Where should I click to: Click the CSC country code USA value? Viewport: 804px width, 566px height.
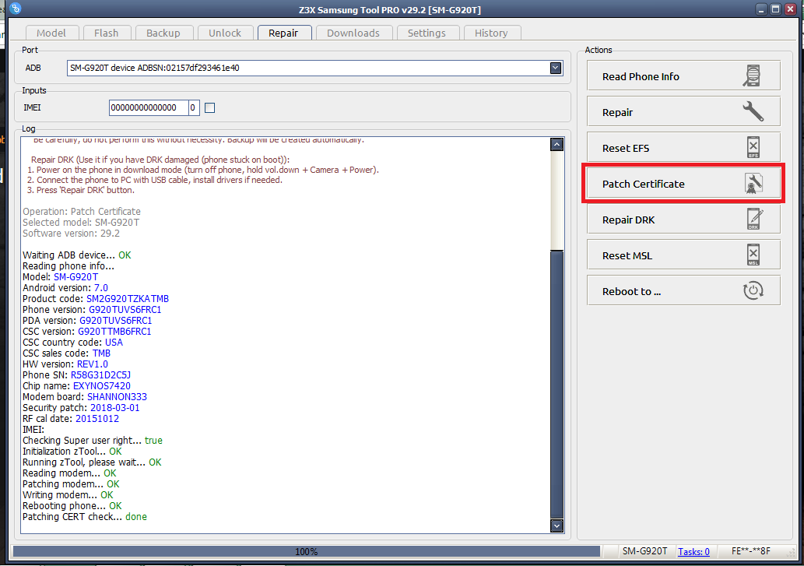[114, 343]
